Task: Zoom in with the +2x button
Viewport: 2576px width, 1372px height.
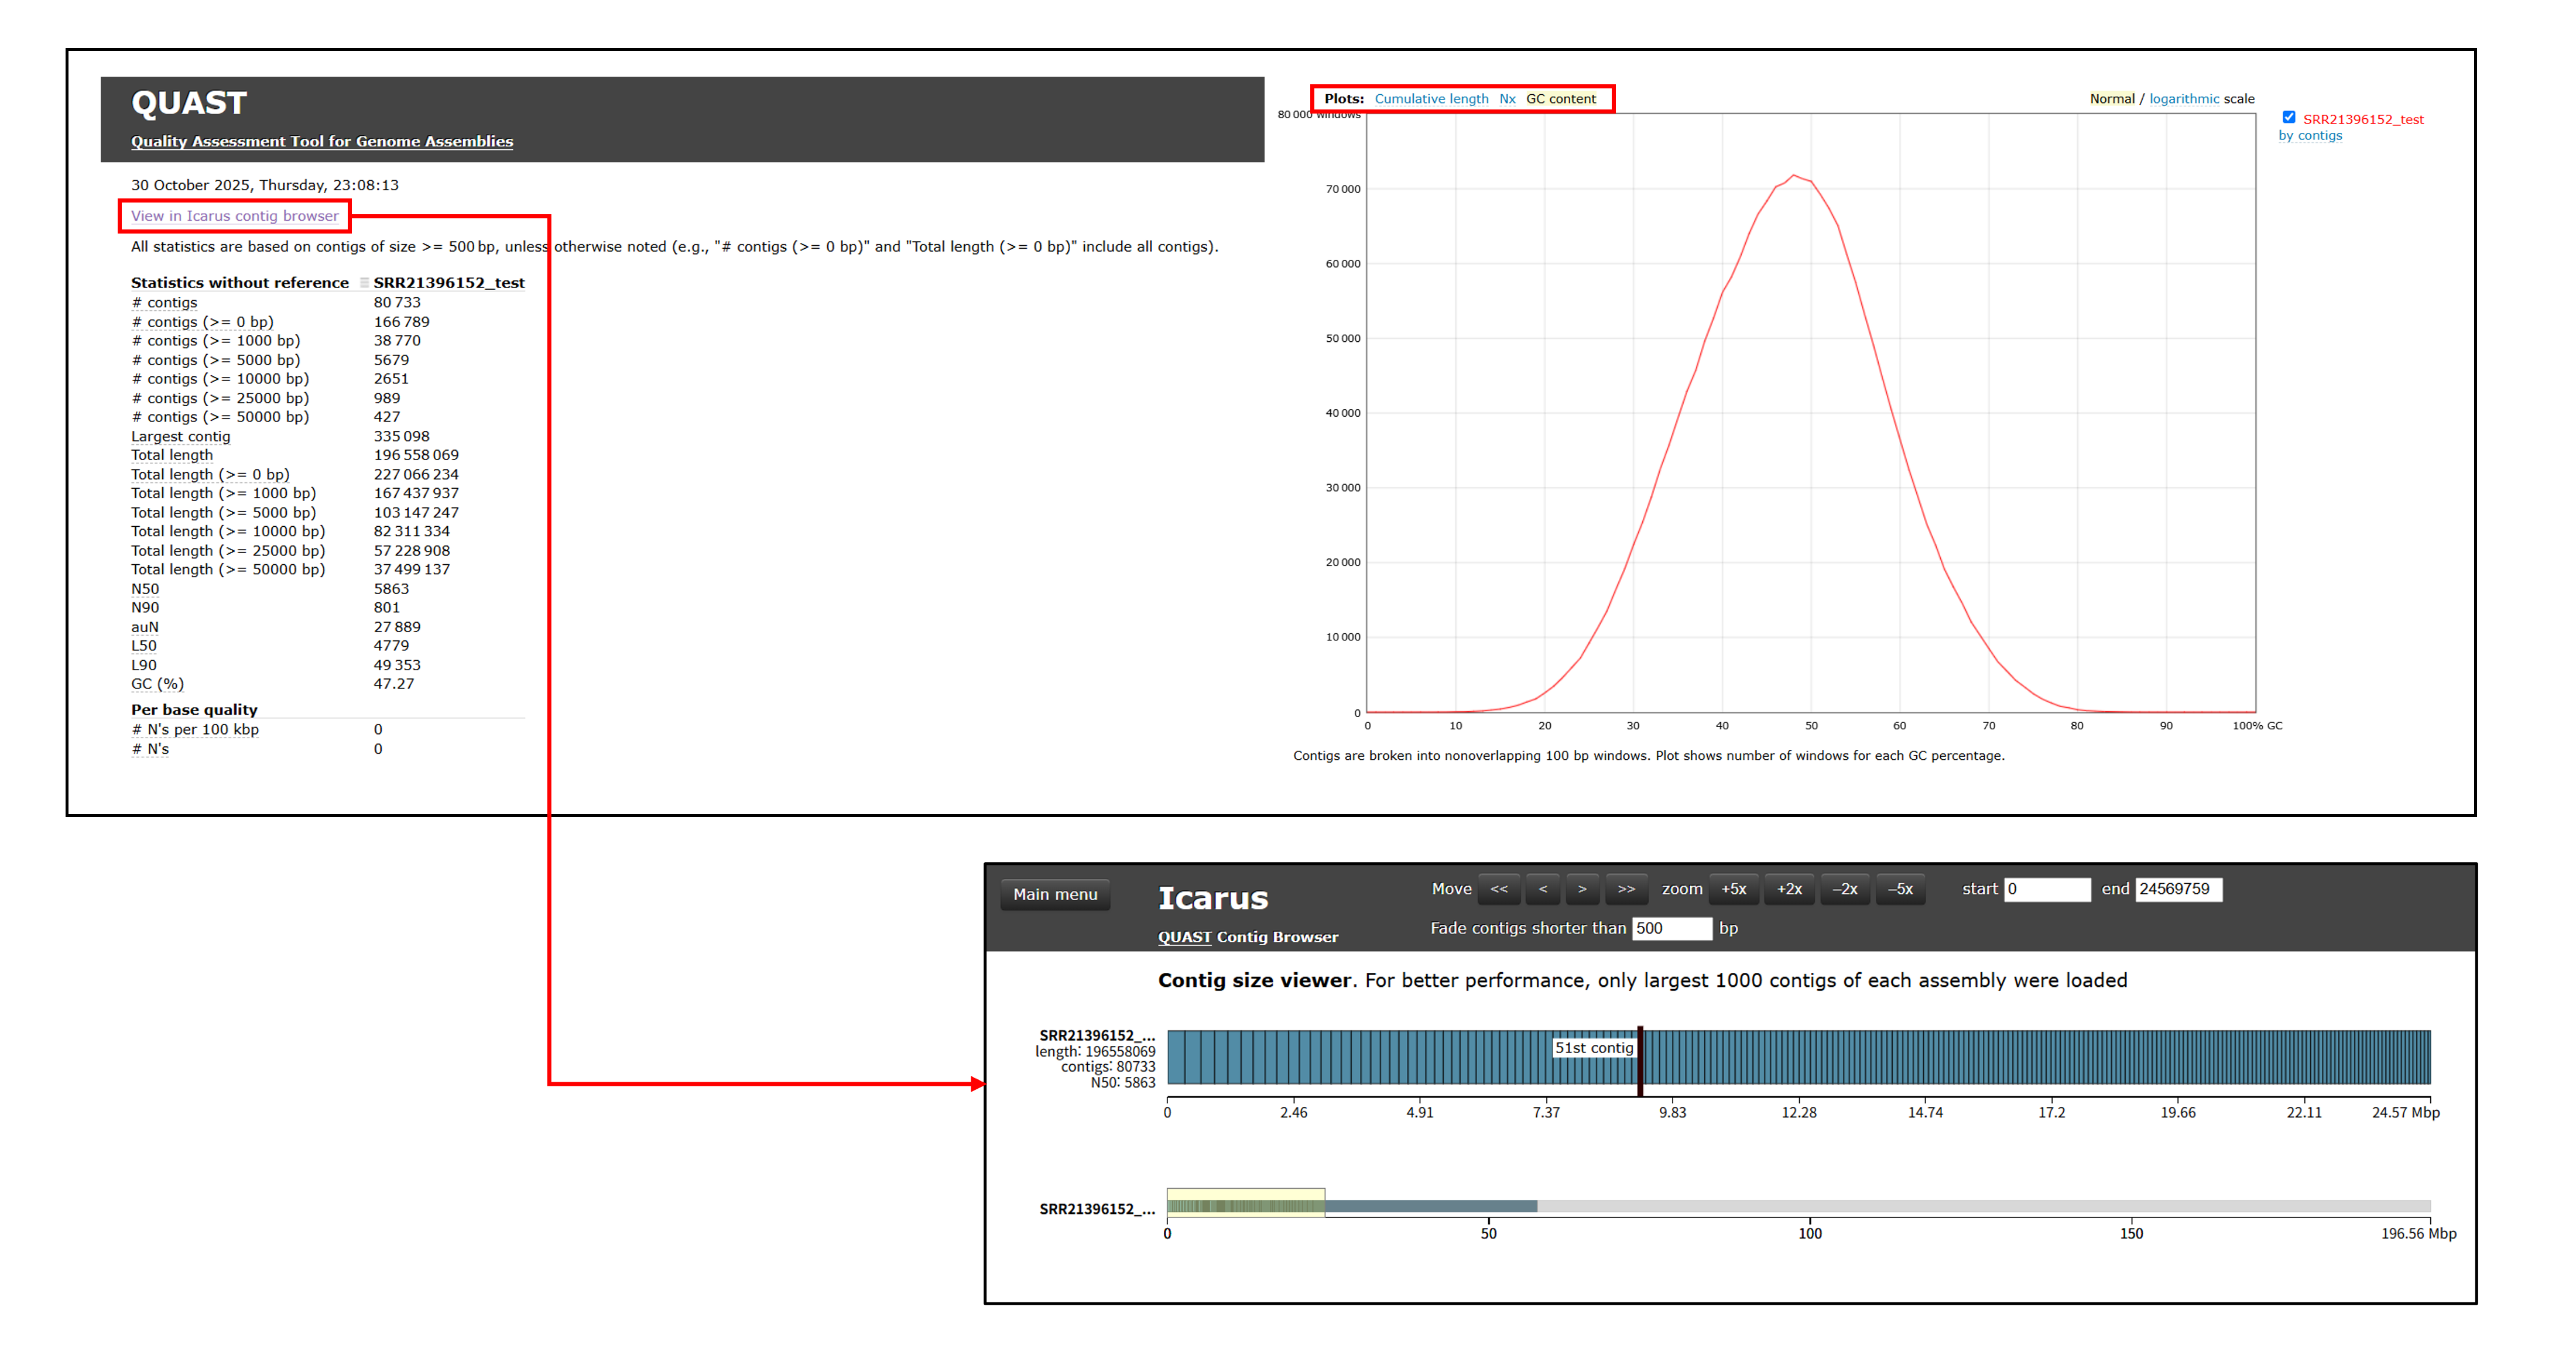Action: coord(1789,889)
